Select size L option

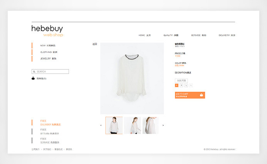click(186, 85)
